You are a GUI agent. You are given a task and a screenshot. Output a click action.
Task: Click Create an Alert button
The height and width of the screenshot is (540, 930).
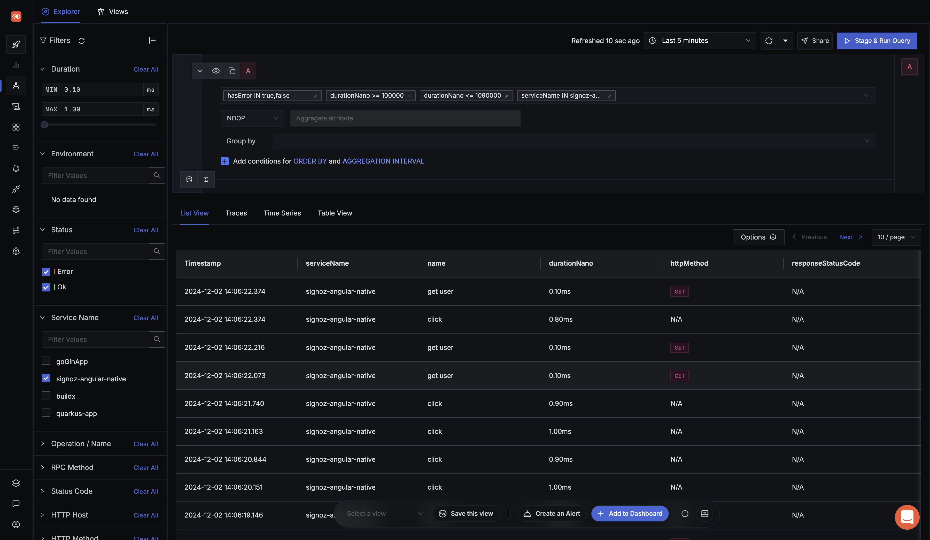552,514
